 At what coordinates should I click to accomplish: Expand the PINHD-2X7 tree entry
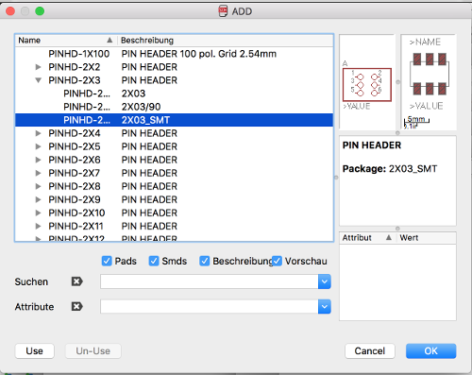(38, 173)
